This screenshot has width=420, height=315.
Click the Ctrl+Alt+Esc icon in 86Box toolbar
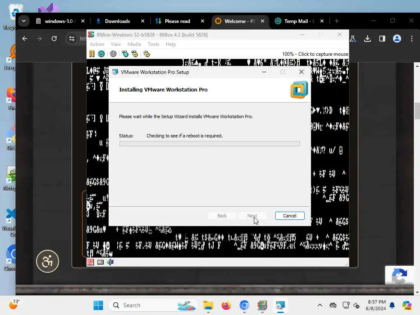(x=135, y=54)
